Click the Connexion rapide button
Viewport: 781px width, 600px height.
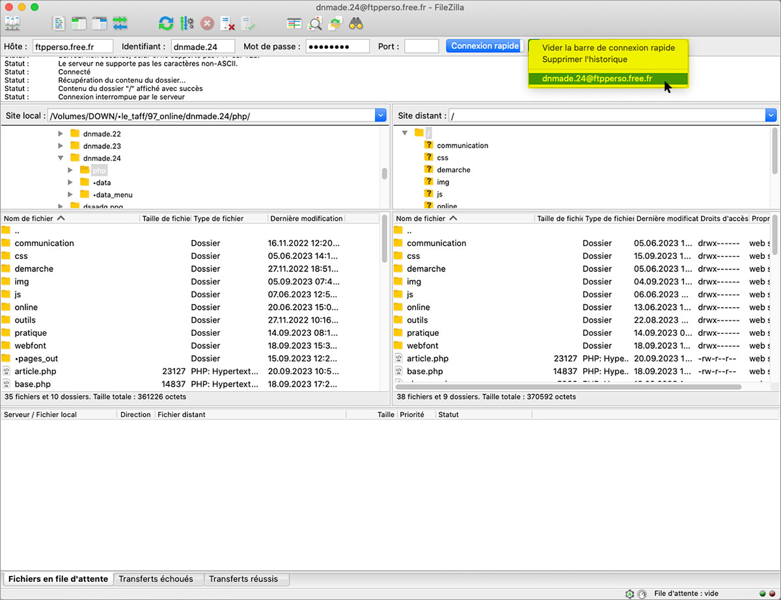[485, 46]
